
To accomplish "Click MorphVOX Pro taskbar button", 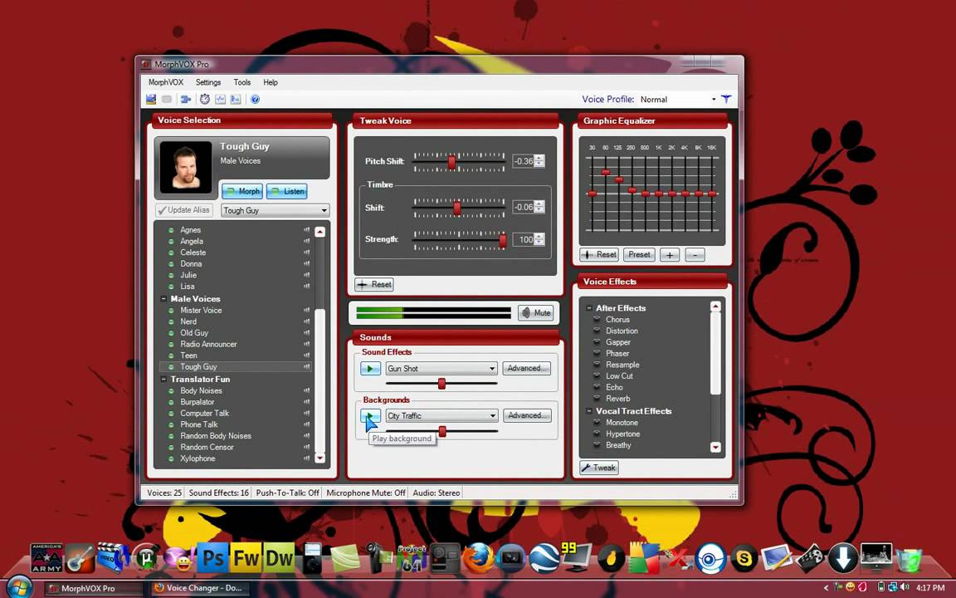I will click(x=95, y=588).
